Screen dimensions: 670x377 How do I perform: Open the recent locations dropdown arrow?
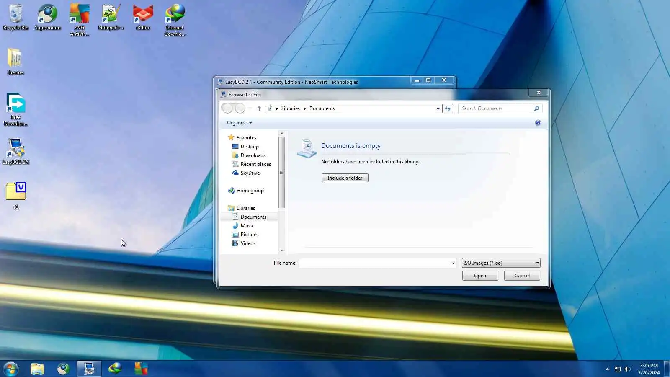[250, 108]
